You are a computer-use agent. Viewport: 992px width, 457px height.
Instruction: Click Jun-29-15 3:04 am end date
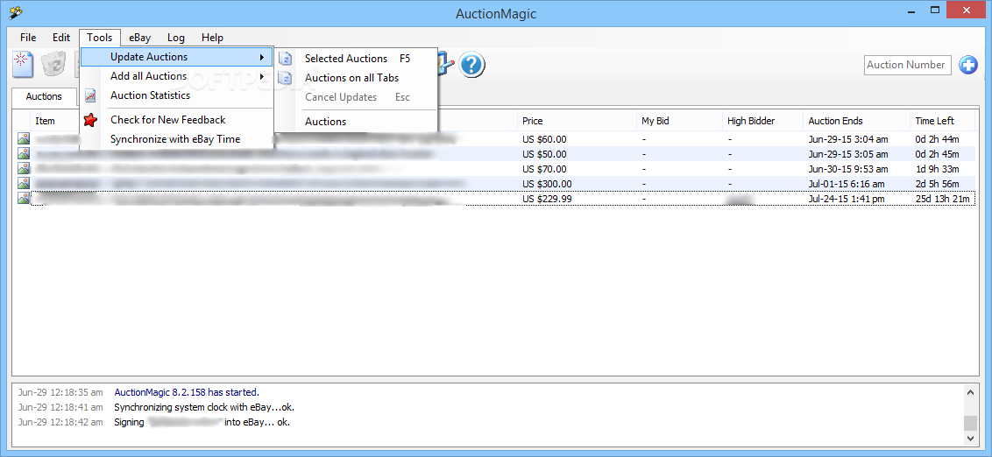(848, 139)
